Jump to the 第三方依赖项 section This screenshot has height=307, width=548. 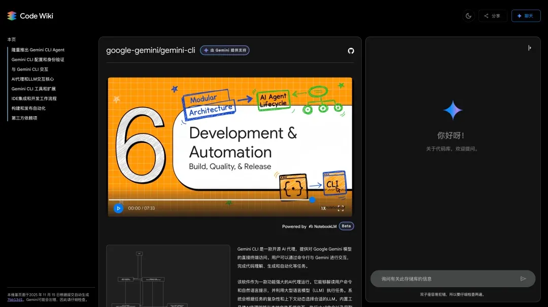point(24,118)
